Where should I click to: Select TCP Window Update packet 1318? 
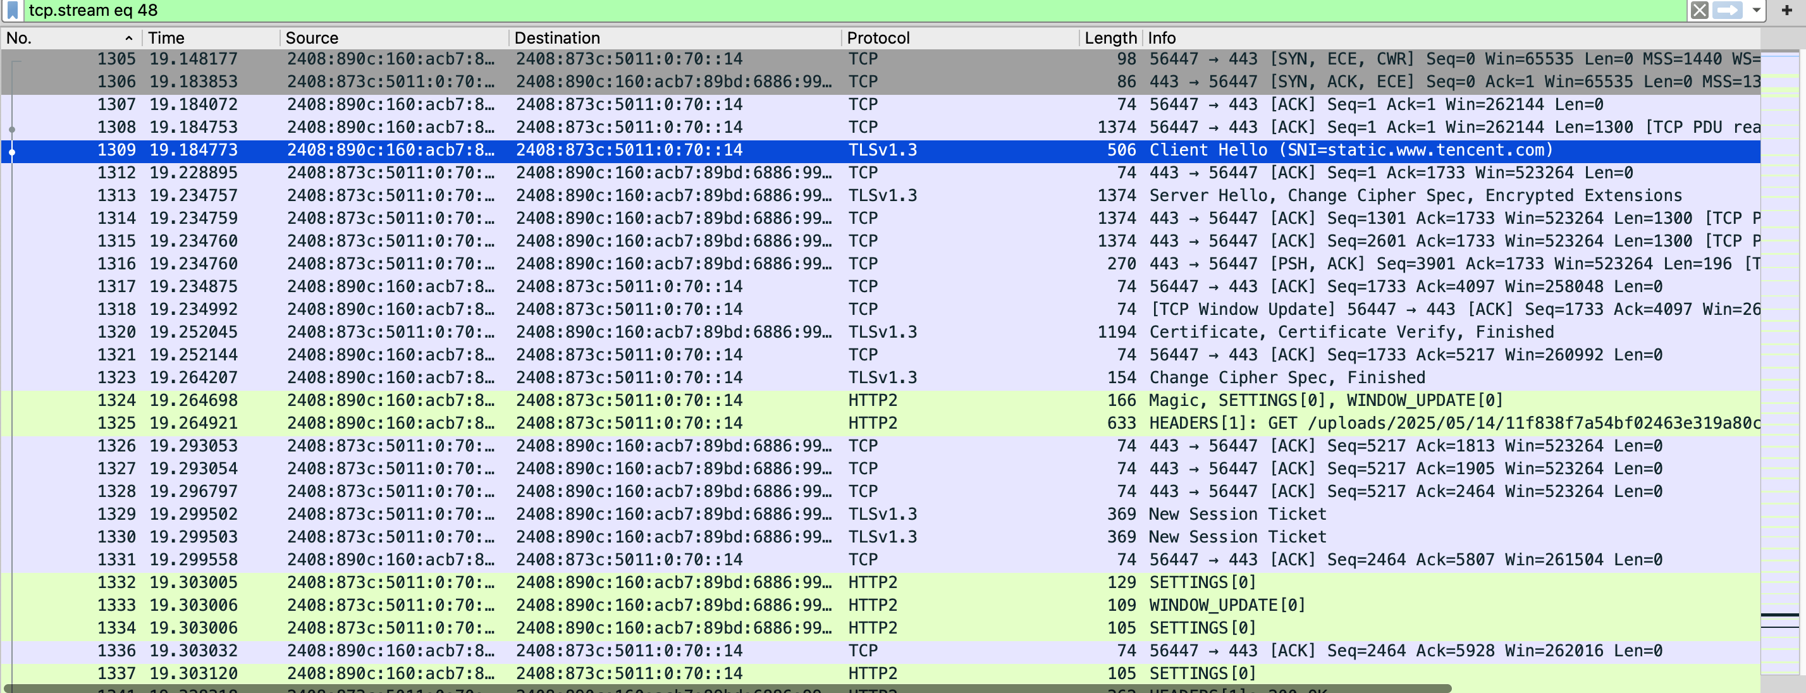[x=881, y=310]
